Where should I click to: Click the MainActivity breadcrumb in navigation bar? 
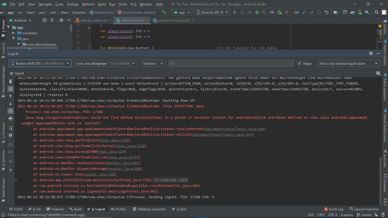coord(102,12)
